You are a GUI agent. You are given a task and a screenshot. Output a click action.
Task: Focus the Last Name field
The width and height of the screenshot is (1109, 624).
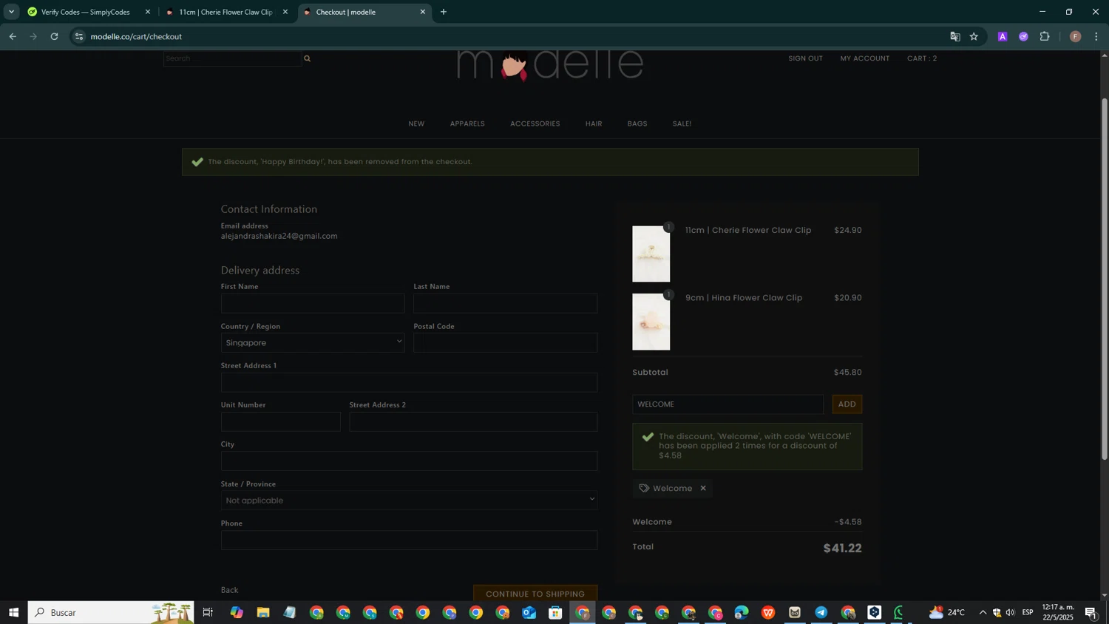[506, 303]
